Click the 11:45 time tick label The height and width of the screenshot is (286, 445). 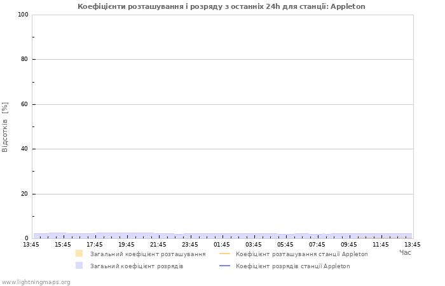tap(381, 244)
